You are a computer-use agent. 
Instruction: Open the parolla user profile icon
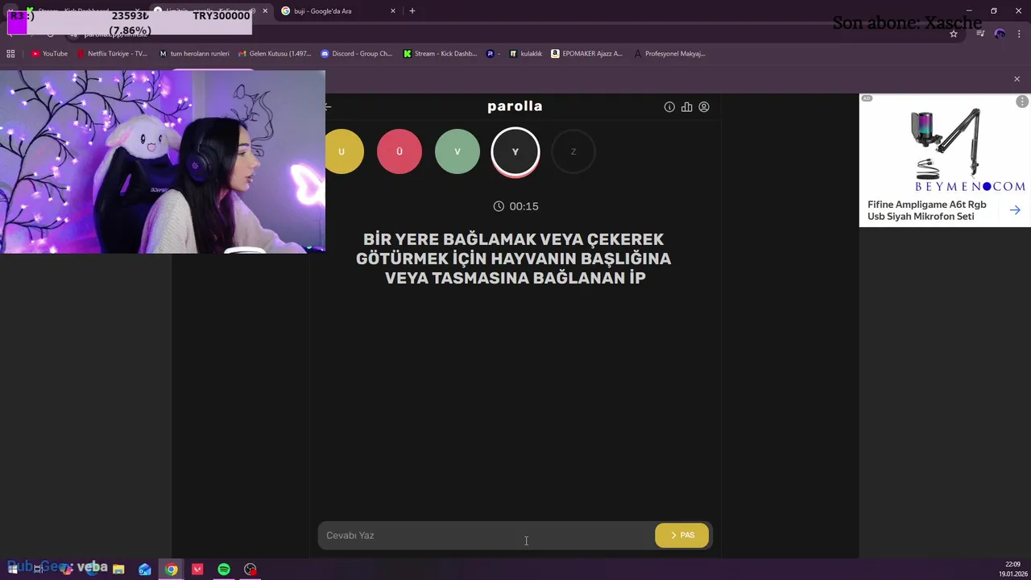pos(704,106)
